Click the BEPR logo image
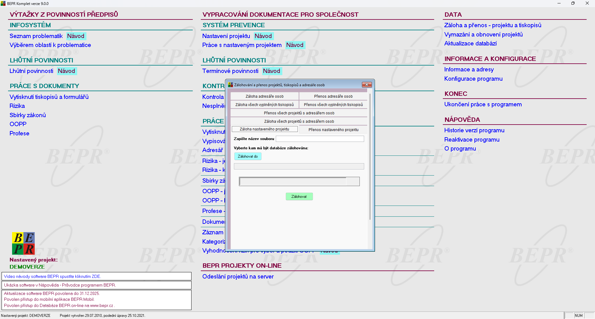595x319 pixels. click(23, 243)
